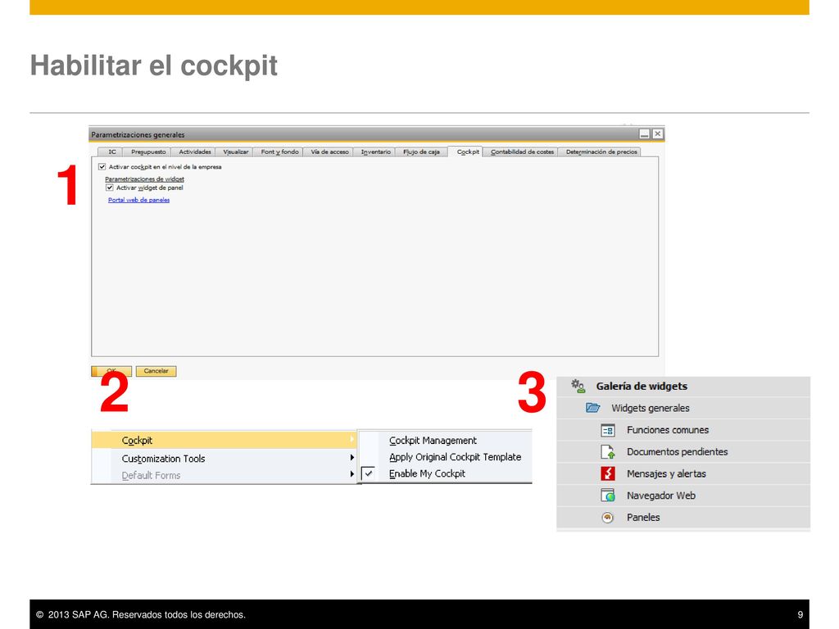Open the Cockpit menu entry
Screen dimensions: 839x629
tap(224, 440)
